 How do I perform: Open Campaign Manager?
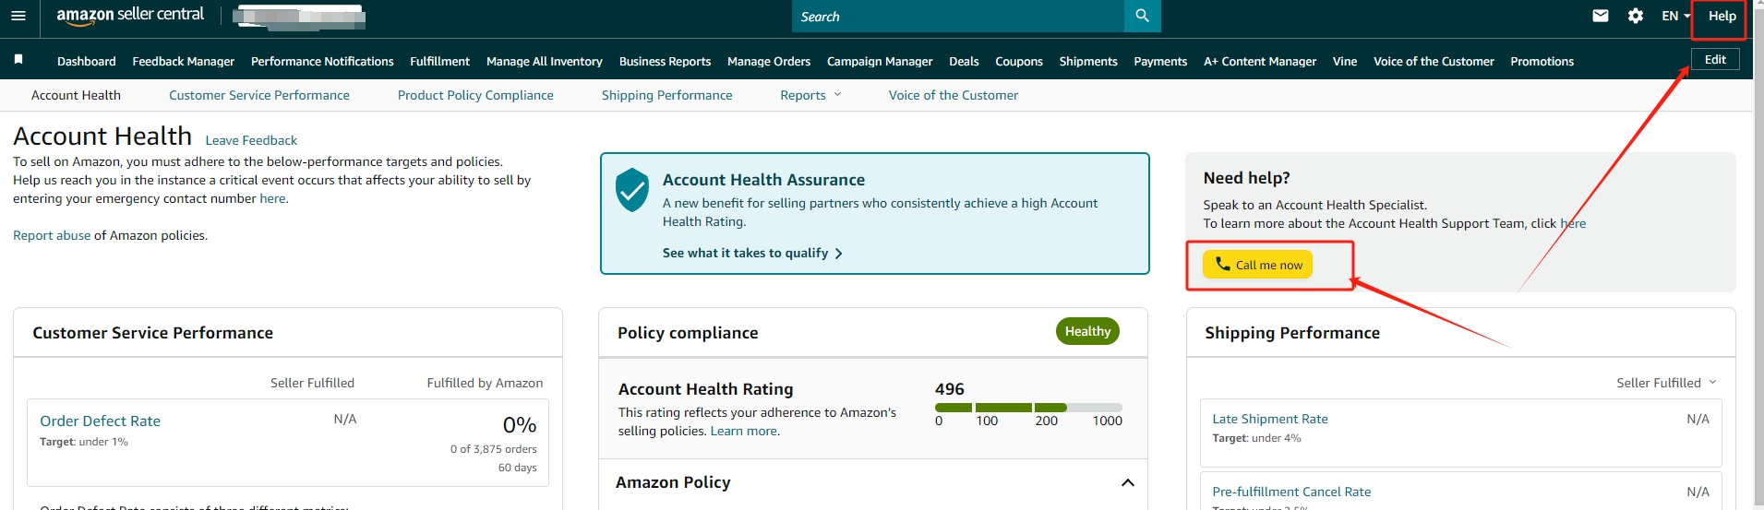pyautogui.click(x=880, y=62)
